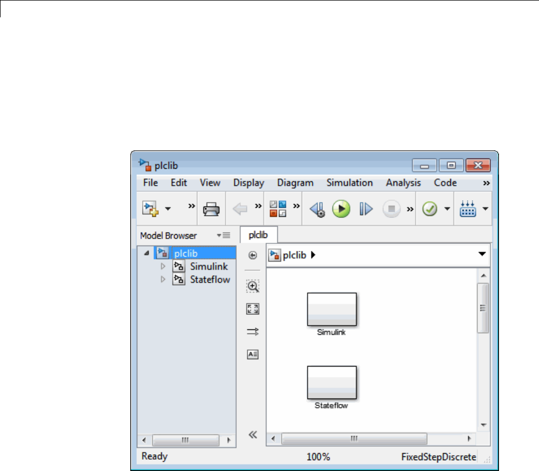
Task: Click the Step Forward icon
Action: (x=366, y=209)
